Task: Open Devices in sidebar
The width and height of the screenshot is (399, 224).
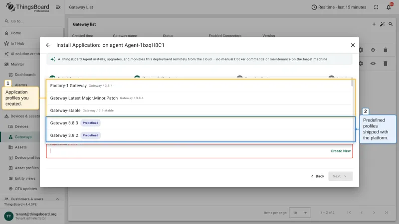Action: click(22, 126)
